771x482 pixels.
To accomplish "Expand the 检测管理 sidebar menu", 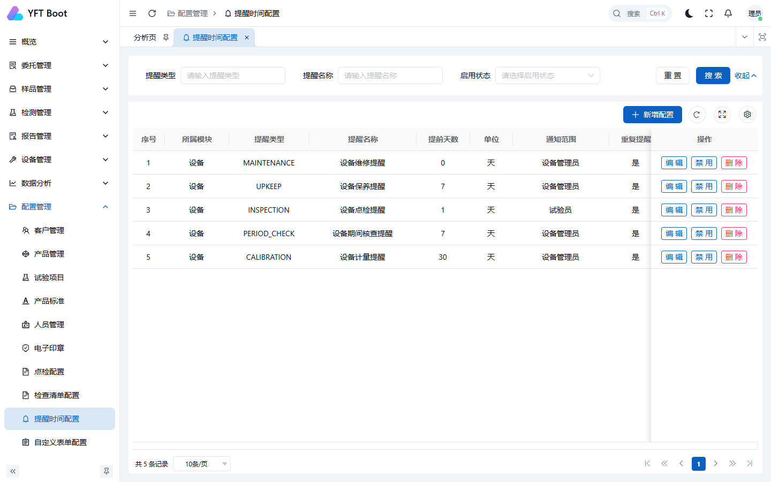I will tap(59, 112).
